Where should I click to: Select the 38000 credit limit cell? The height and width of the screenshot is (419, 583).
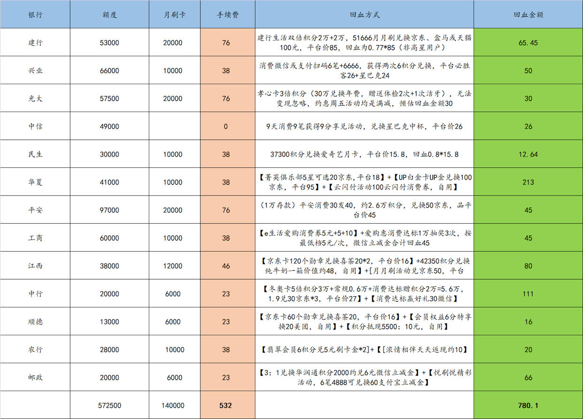point(109,266)
